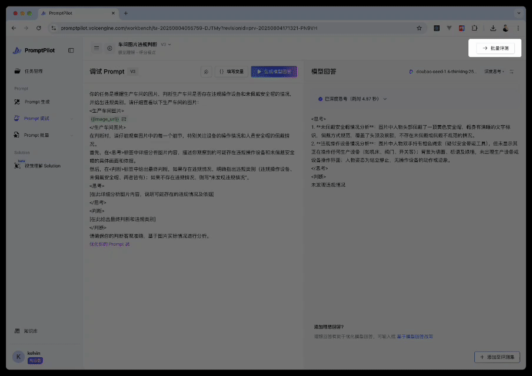Click the browser back arrow
Screen dimensions: 532x376
[14, 28]
